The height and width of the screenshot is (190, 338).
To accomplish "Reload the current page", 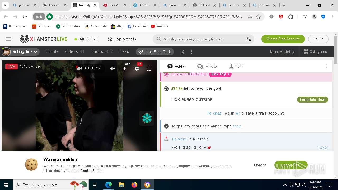I will click(x=25, y=17).
